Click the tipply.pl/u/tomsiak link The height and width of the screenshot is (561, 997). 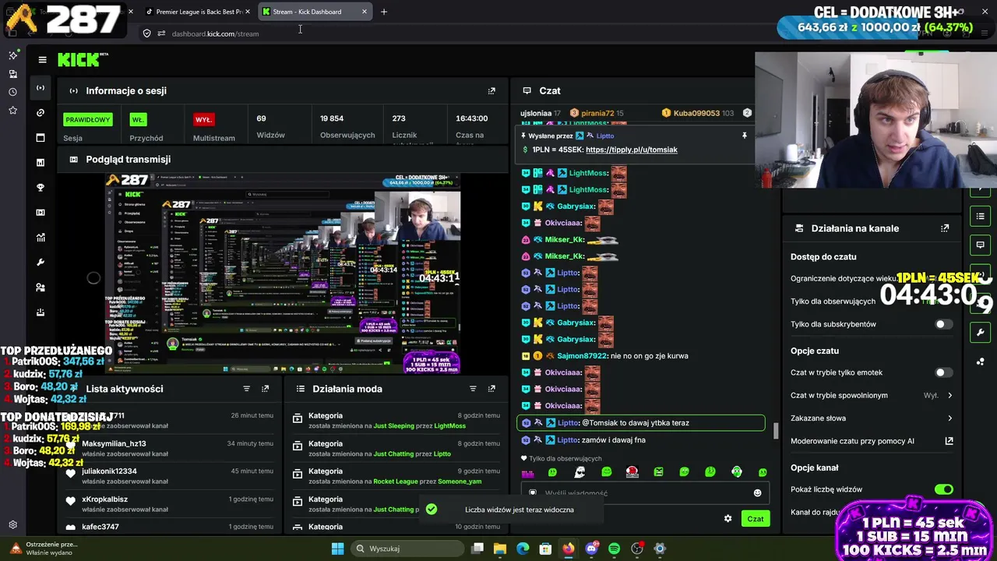[x=631, y=150]
